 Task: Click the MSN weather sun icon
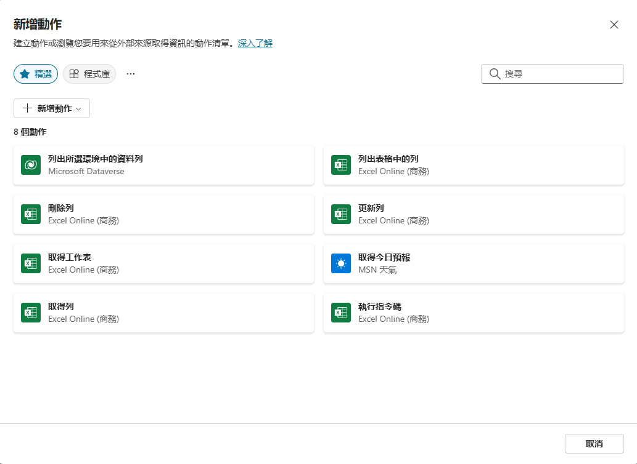point(341,263)
